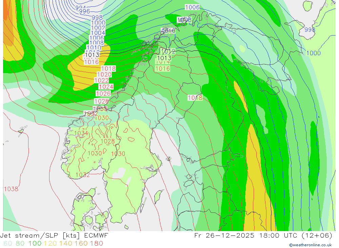Viewport: 339px width, 248px height.
Task: Click the 1038 isobar label
Action: point(11,189)
